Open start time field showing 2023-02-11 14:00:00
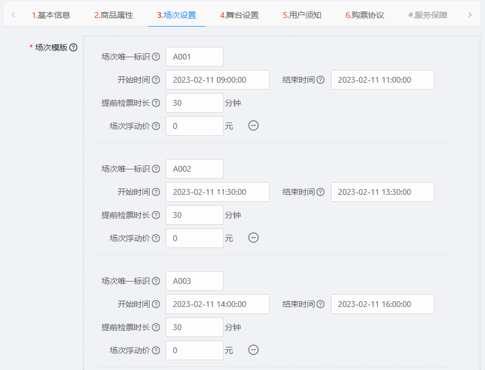The height and width of the screenshot is (370, 485). click(218, 304)
